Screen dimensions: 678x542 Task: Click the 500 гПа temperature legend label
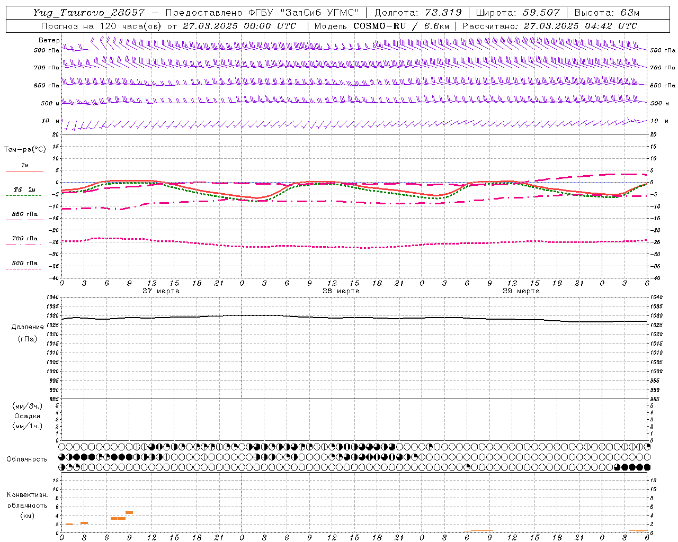[25, 263]
